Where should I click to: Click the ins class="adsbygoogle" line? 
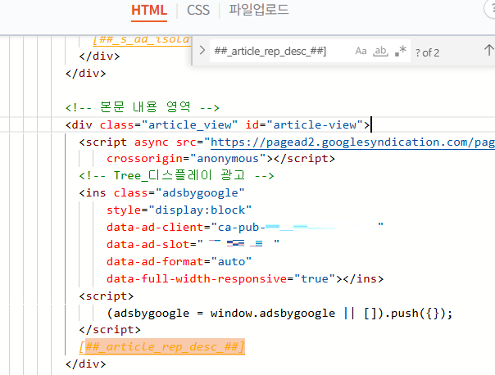pyautogui.click(x=162, y=192)
